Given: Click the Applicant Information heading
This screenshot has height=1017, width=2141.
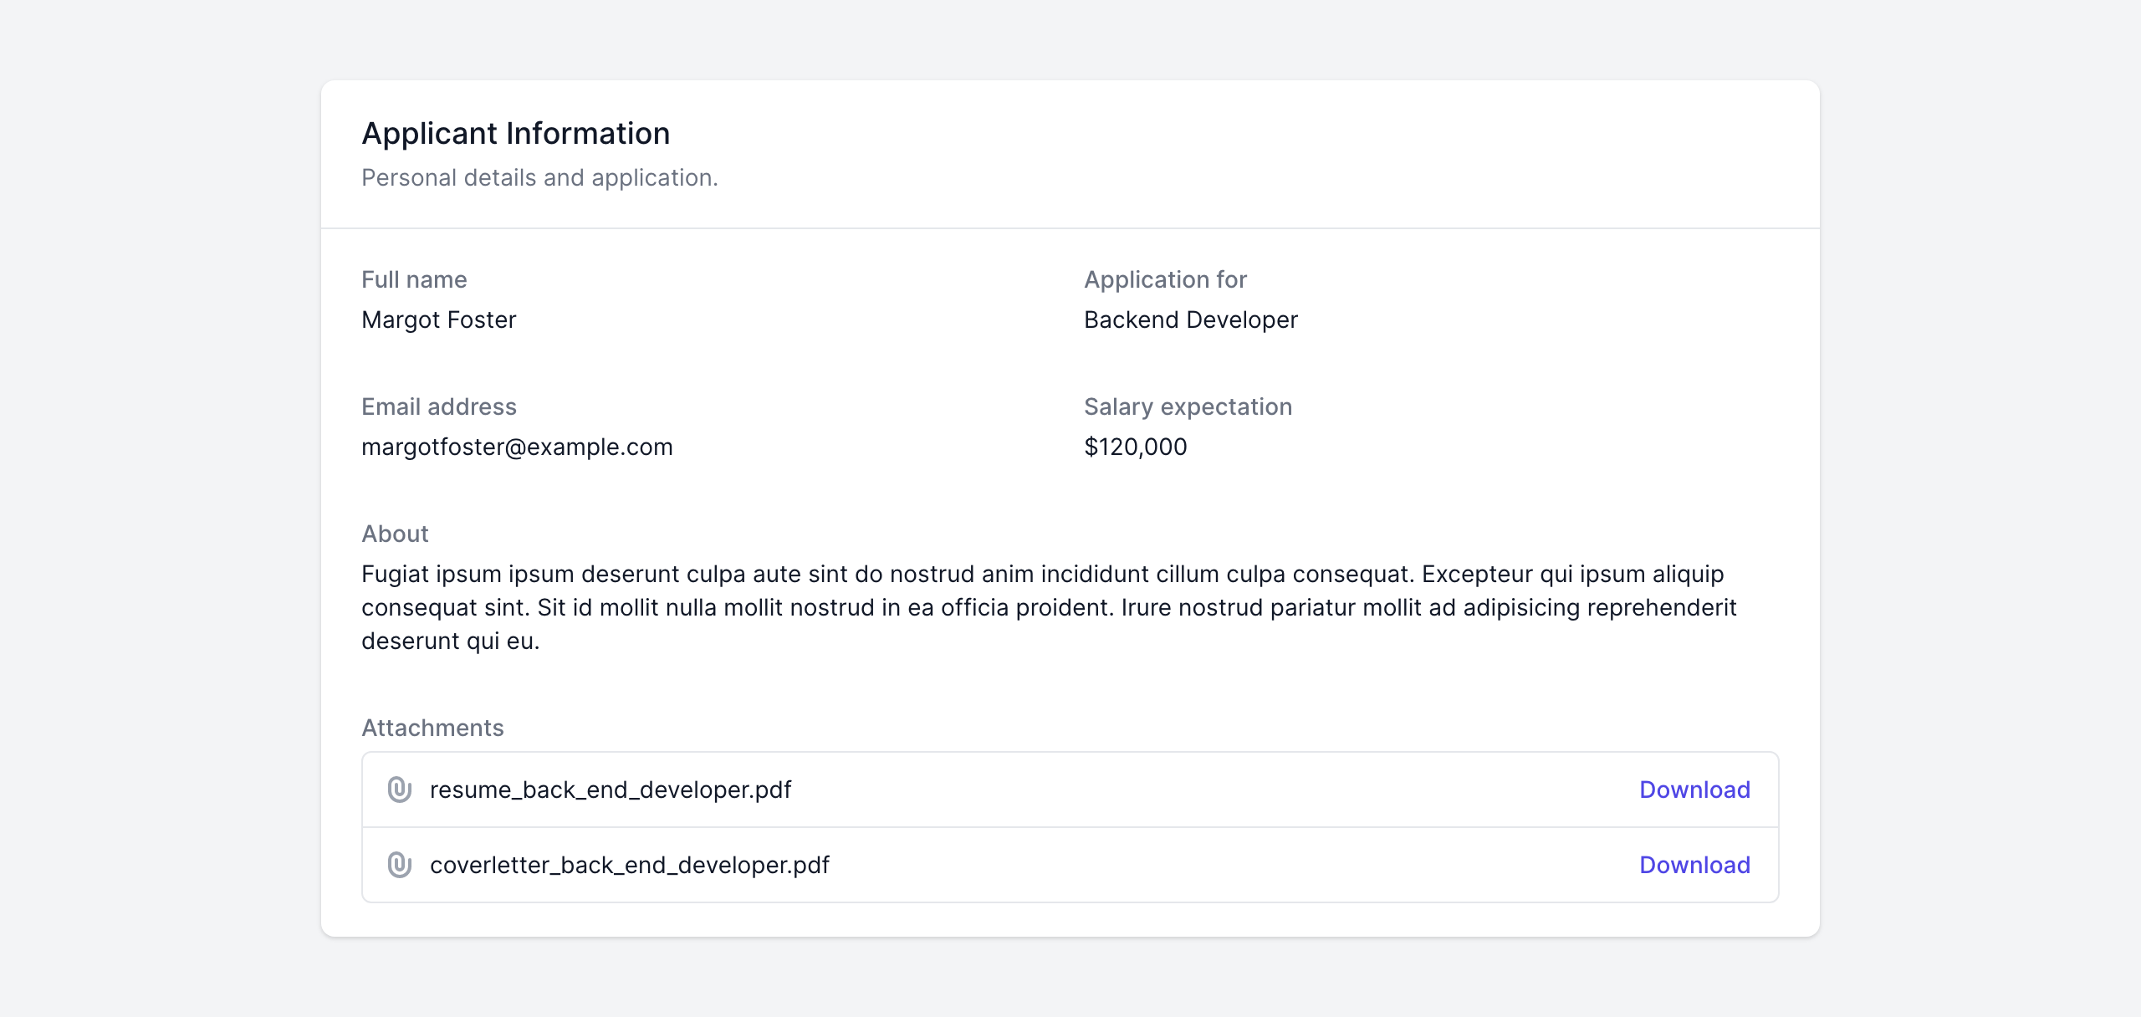Looking at the screenshot, I should pos(515,134).
